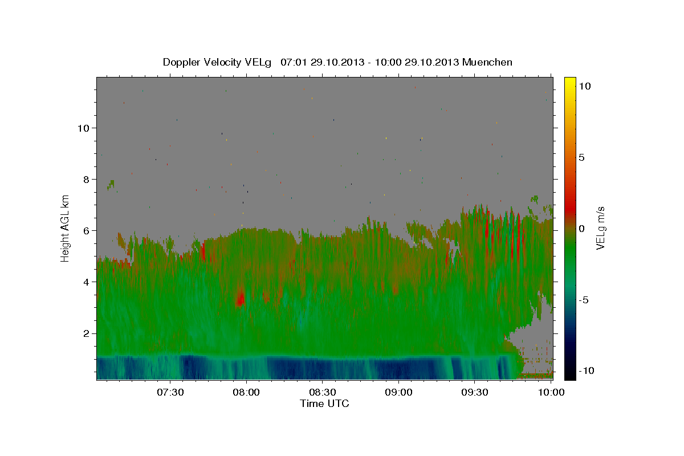Click the colorbar value 5 label
684x456 pixels.
coord(581,157)
